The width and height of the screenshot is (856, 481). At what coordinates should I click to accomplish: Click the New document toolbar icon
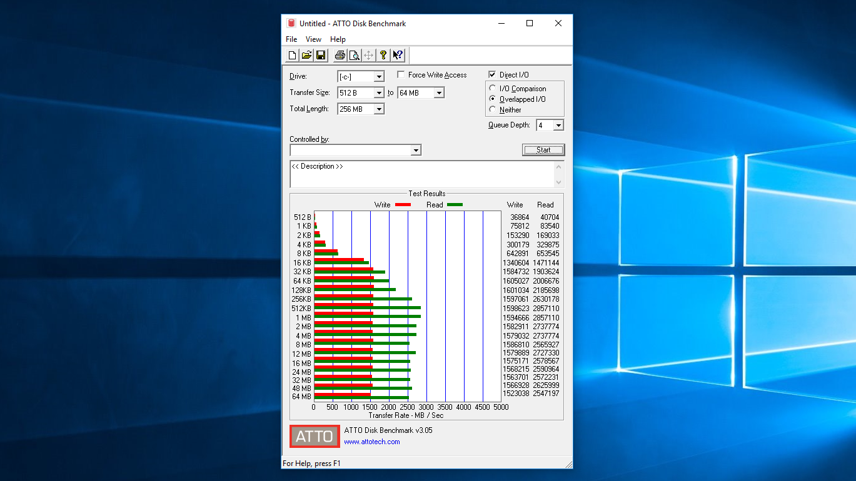[292, 55]
